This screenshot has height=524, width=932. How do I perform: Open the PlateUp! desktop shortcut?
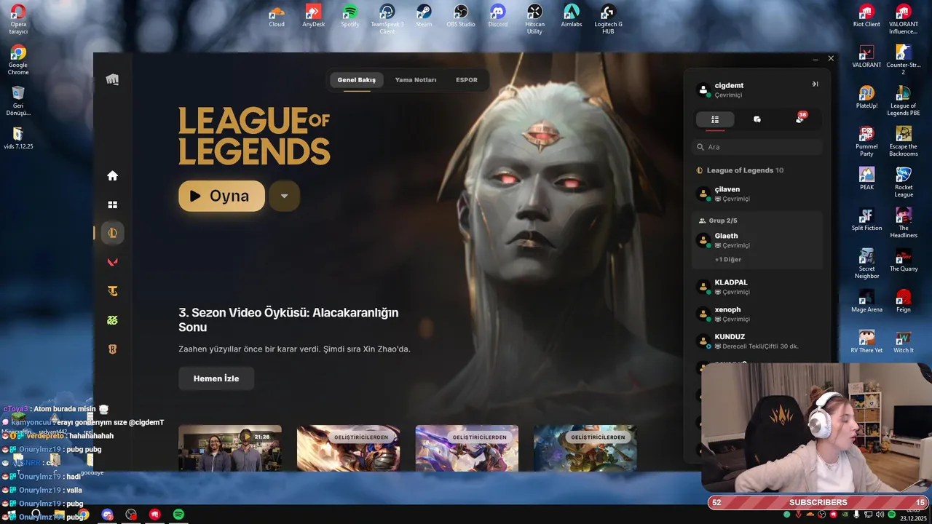point(866,98)
